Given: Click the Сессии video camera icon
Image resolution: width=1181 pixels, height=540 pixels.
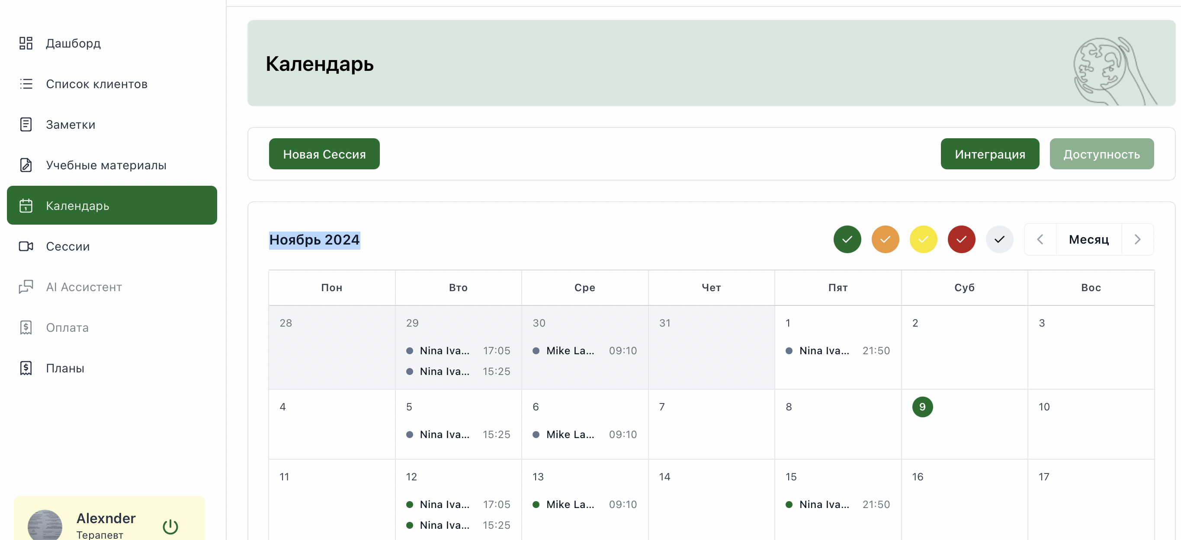Looking at the screenshot, I should pos(26,246).
